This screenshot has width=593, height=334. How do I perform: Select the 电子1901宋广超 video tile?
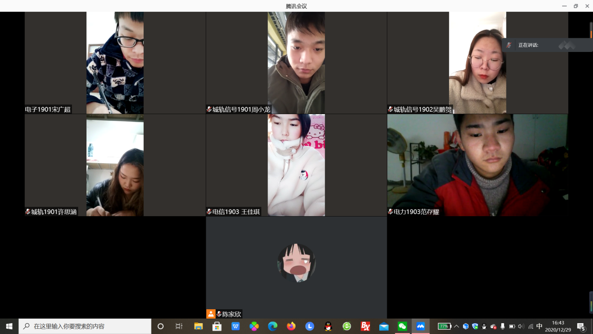pyautogui.click(x=115, y=63)
